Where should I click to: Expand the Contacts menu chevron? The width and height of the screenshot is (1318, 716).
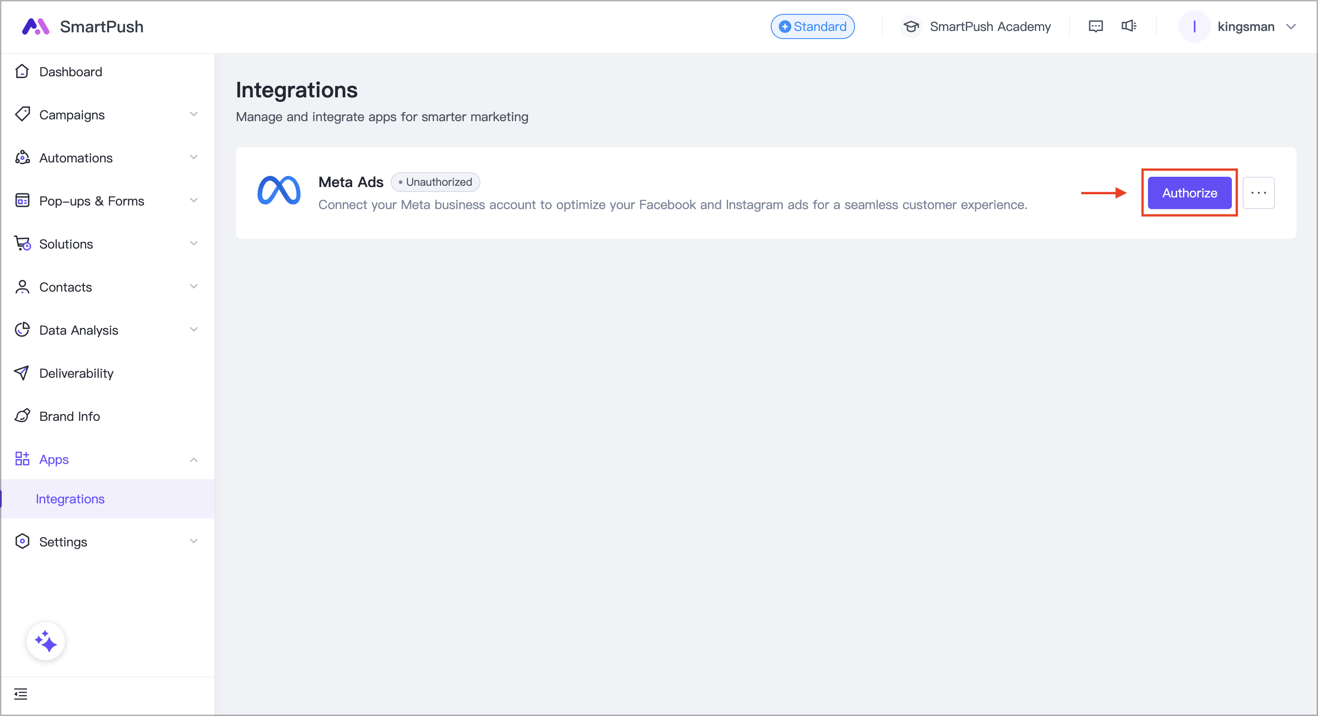point(193,286)
